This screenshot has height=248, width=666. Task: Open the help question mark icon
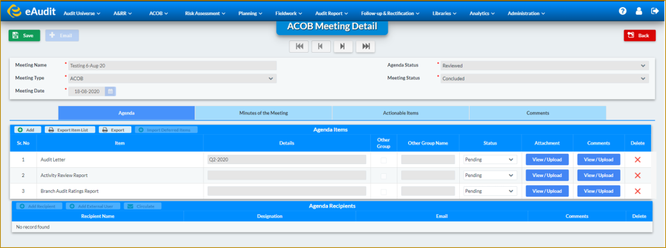(x=622, y=12)
